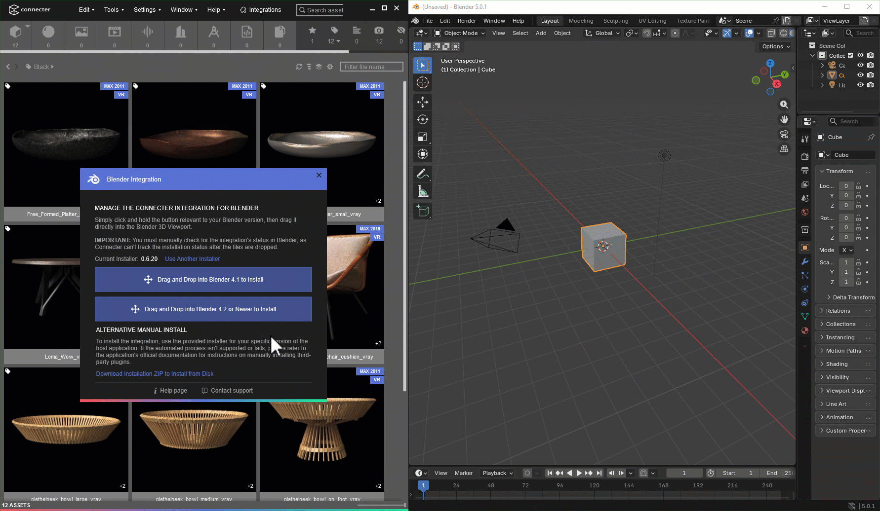This screenshot has width=880, height=511.
Task: Open the Add menu in Blender viewport header
Action: [x=541, y=33]
